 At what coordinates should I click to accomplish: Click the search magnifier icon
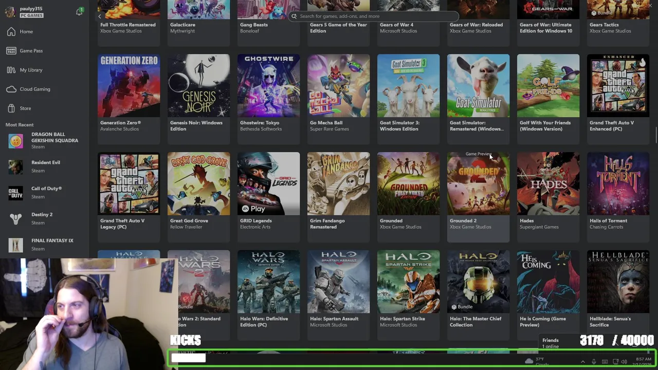pyautogui.click(x=294, y=16)
